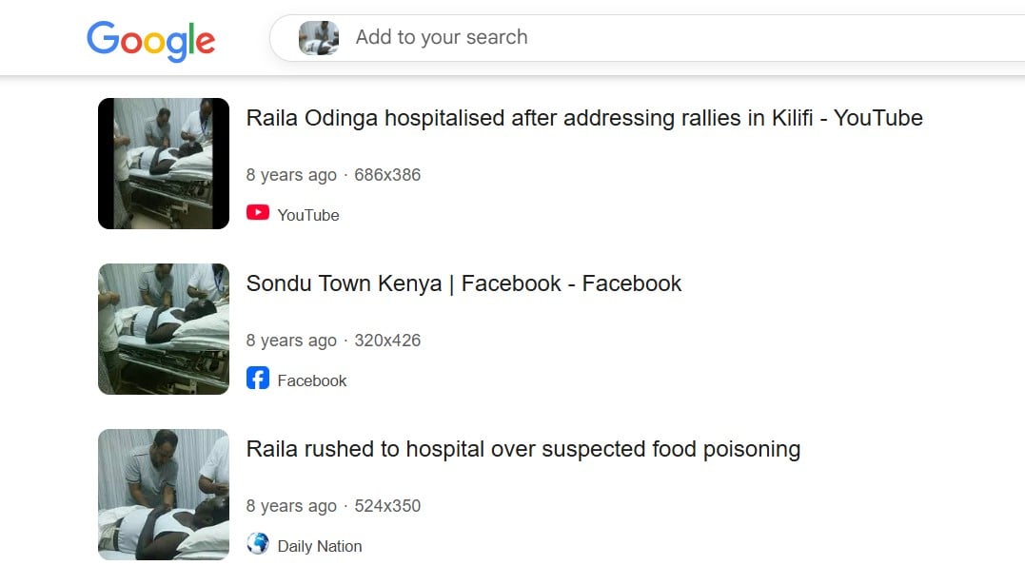Click the 524x350 image dimensions text
Screen dimensions: 1025x585
point(387,506)
